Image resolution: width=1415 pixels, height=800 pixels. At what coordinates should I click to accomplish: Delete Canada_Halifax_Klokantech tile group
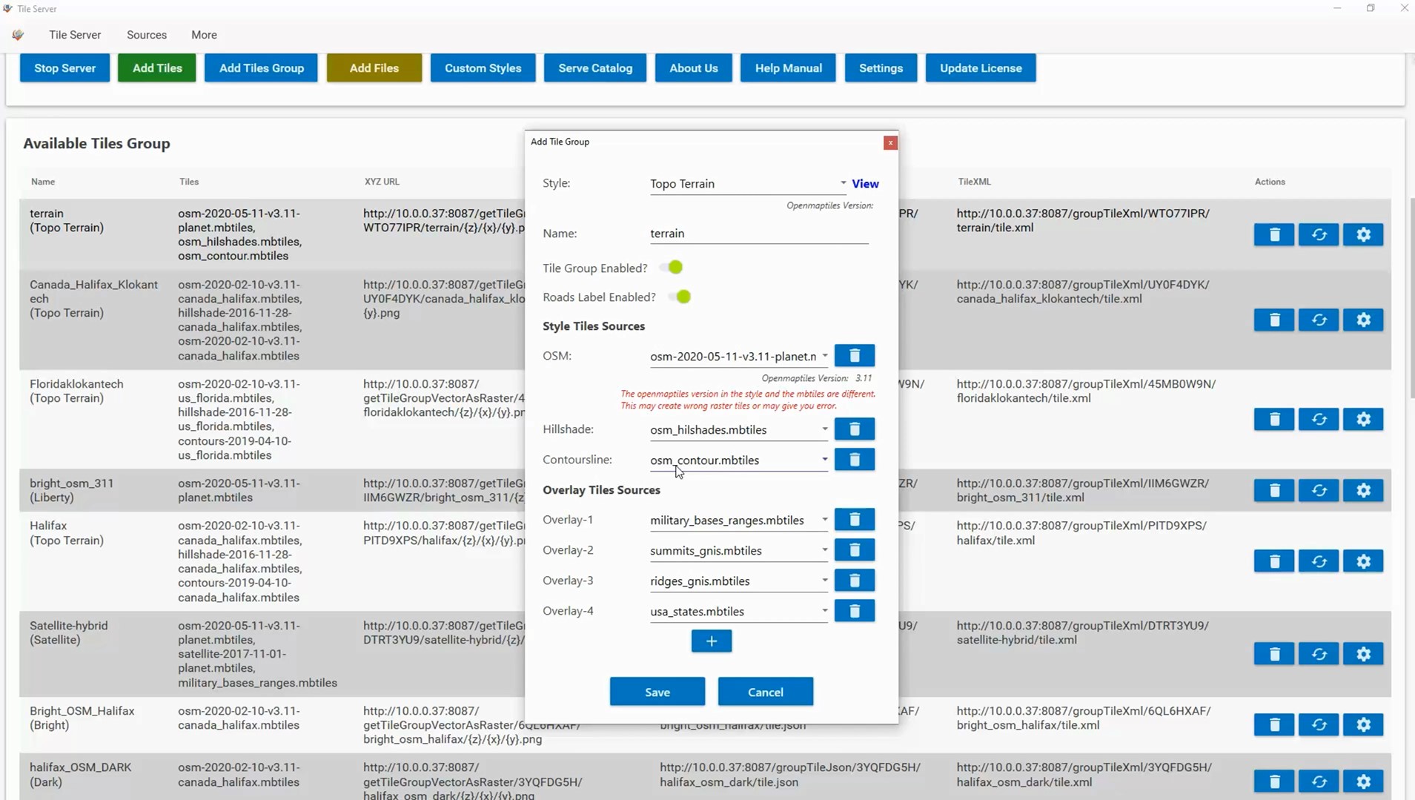(1274, 320)
